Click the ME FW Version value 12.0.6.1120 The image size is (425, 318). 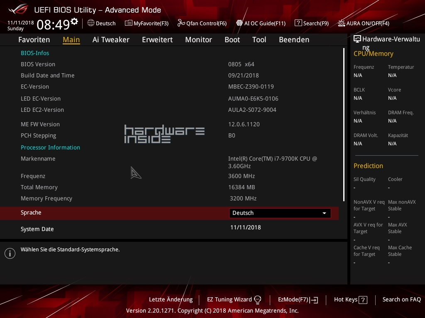pyautogui.click(x=244, y=124)
